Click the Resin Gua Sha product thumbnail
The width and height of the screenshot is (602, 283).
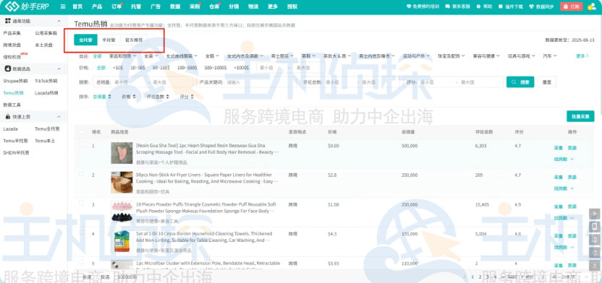pos(122,153)
